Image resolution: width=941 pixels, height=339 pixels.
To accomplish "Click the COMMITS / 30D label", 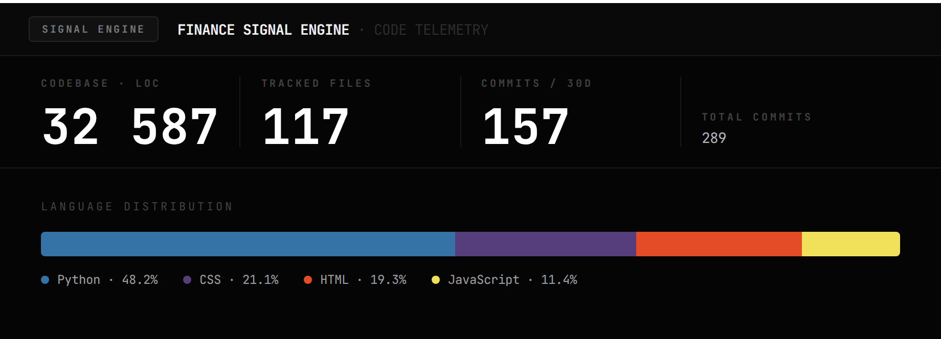I will tap(536, 83).
